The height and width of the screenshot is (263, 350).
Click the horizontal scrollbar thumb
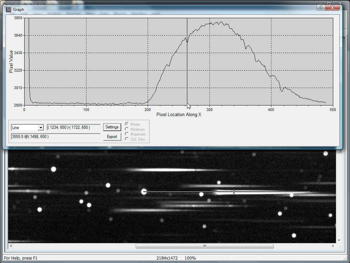pyautogui.click(x=205, y=246)
